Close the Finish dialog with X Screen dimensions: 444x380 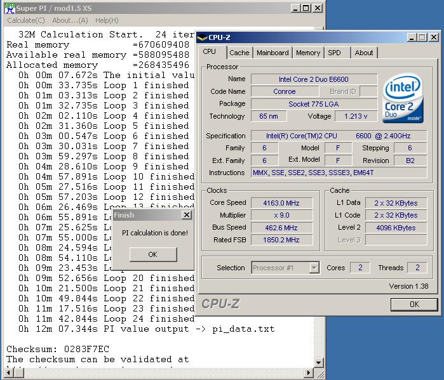[x=187, y=215]
